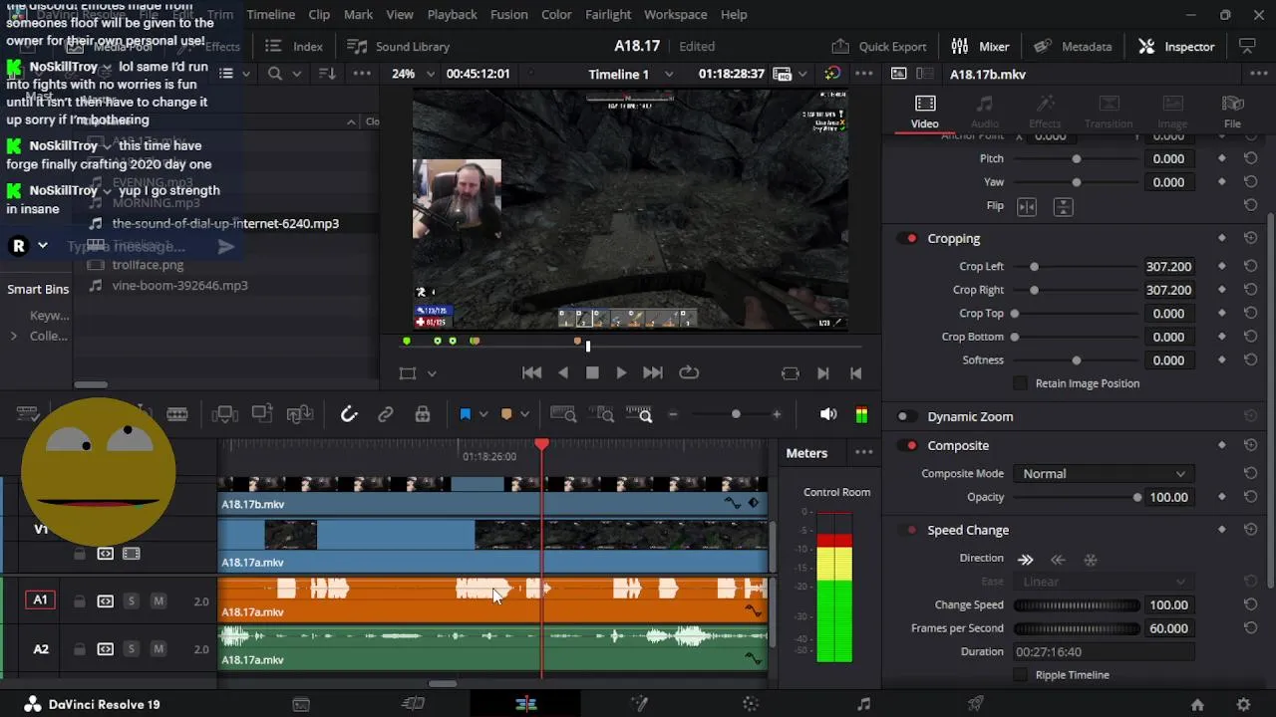
Task: Toggle loop playback
Action: (689, 372)
